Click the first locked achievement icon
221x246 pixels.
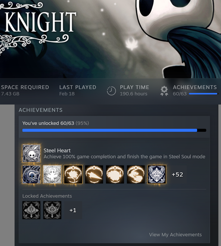coord(31,210)
